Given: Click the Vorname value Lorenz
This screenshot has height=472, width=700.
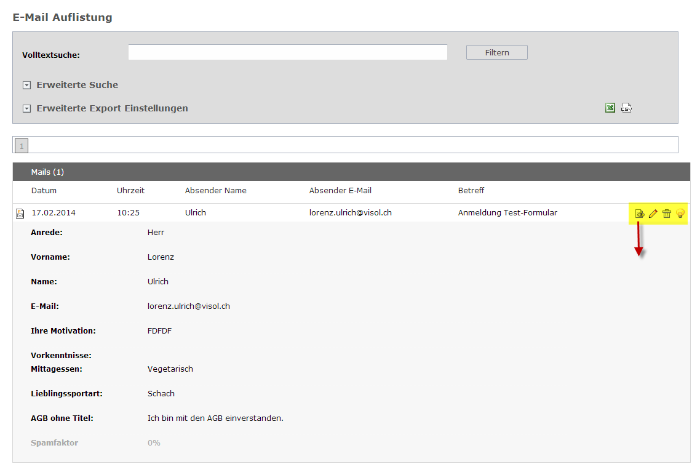Looking at the screenshot, I should (161, 257).
